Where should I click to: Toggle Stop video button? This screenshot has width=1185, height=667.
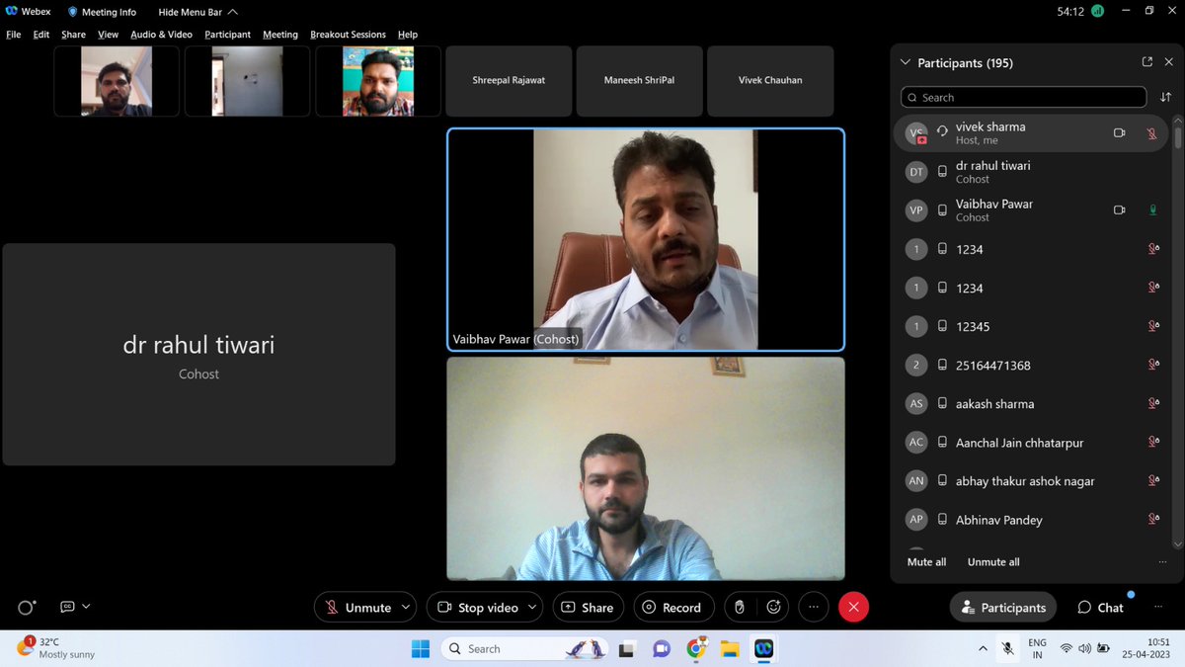click(x=477, y=608)
